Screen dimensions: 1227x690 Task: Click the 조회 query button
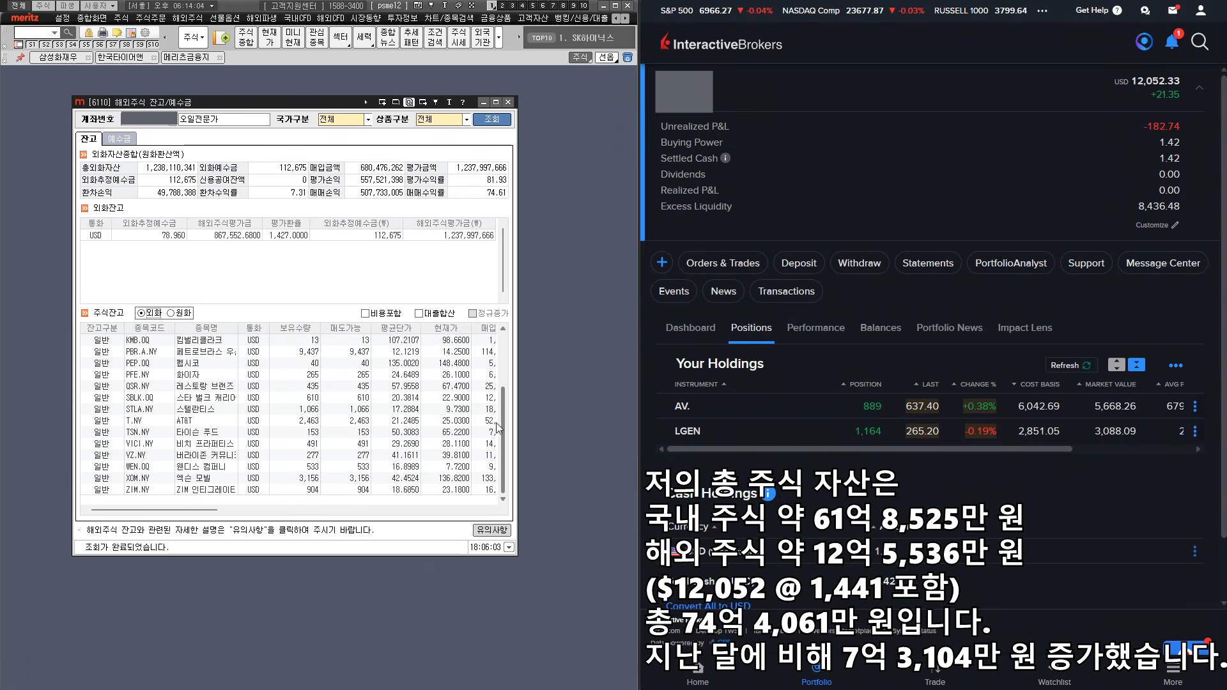click(x=491, y=119)
